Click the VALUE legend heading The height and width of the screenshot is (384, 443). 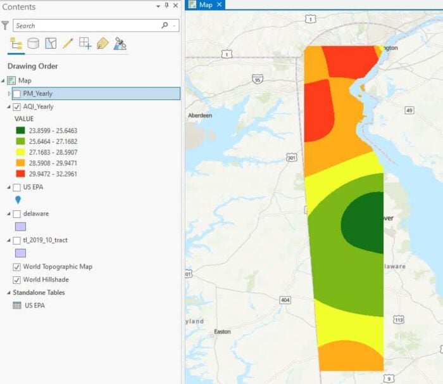tap(24, 119)
